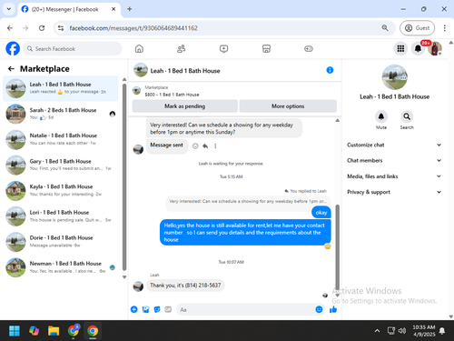Open site information icon in address bar
This screenshot has height=341, width=454.
pyautogui.click(x=61, y=28)
